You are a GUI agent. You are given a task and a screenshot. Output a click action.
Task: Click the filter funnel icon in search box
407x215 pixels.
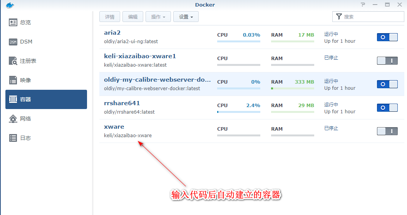(x=339, y=17)
